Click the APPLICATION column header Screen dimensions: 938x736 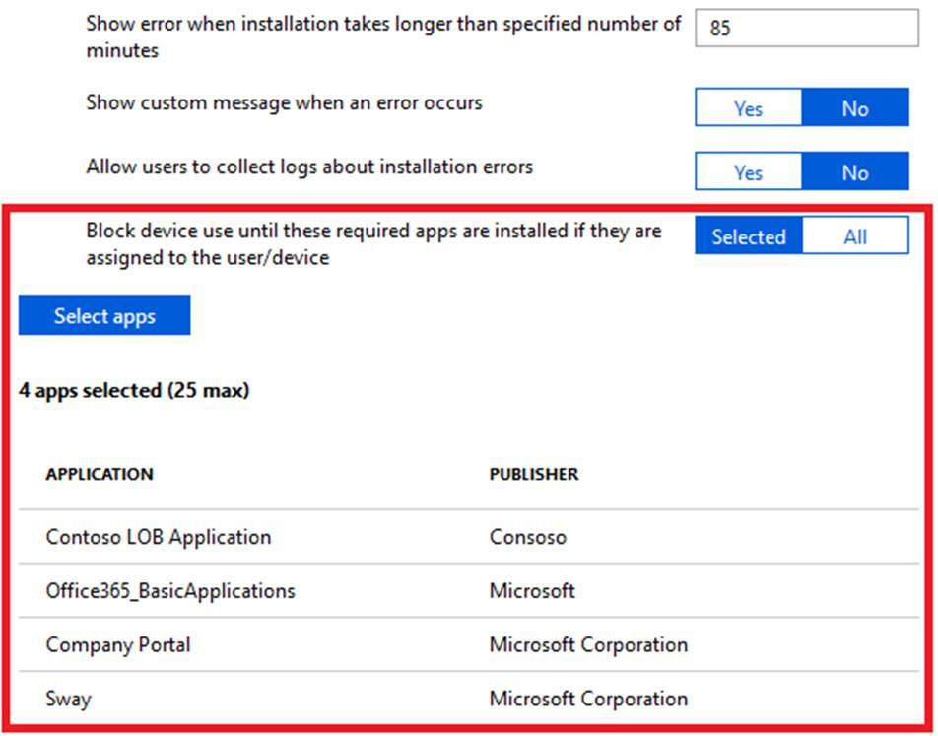pyautogui.click(x=100, y=475)
